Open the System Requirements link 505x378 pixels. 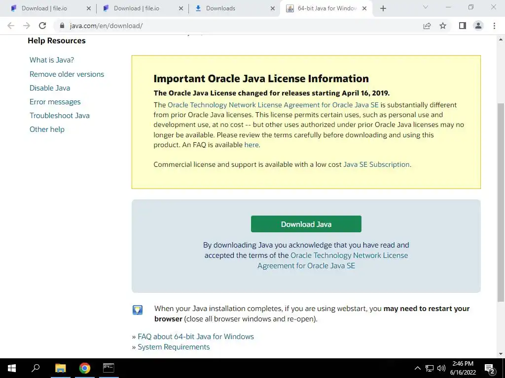(174, 347)
